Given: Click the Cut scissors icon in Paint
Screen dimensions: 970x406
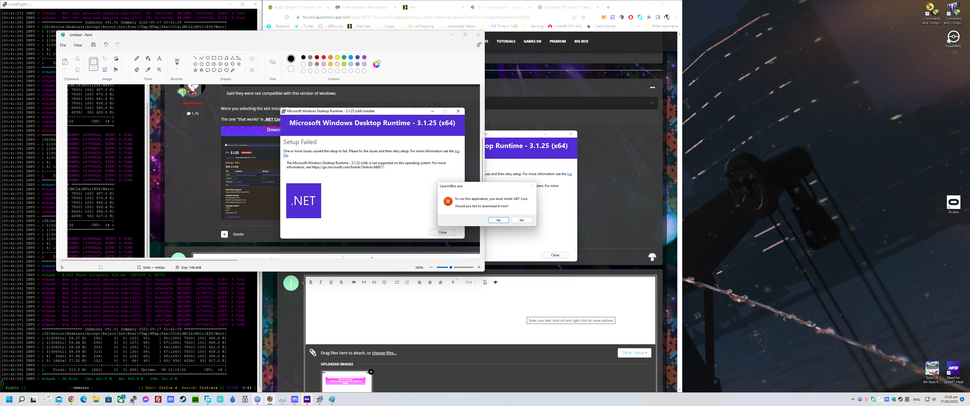Looking at the screenshot, I should 78,58.
